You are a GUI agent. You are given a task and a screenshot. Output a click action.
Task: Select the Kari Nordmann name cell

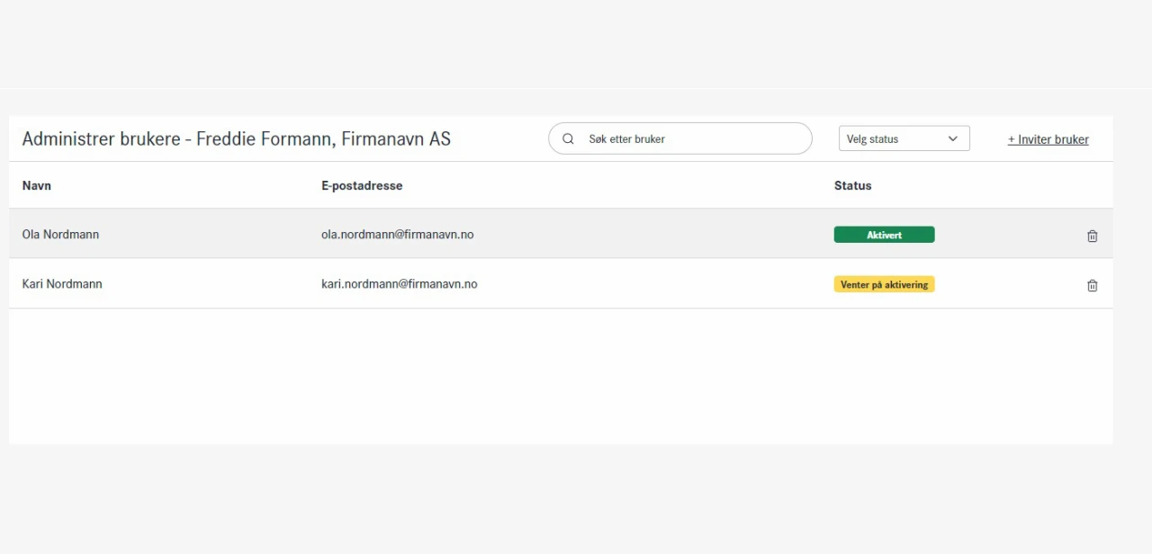coord(62,284)
